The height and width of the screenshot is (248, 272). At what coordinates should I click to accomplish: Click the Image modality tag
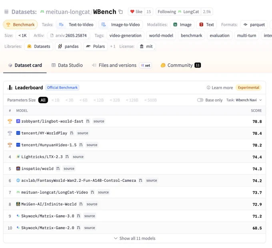point(182,24)
